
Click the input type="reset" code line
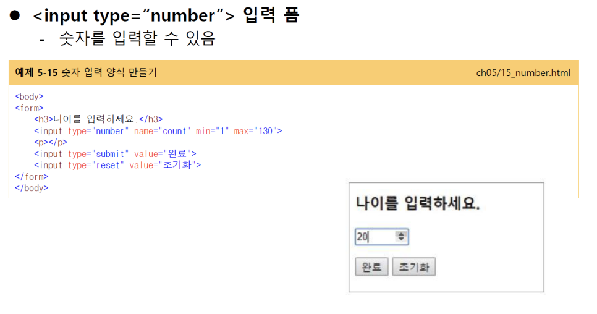pos(117,165)
